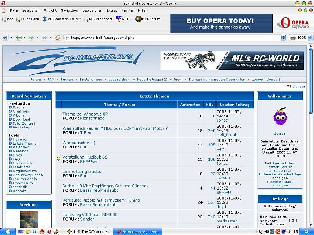
Task: Open search with the magnifier icon in the taskbar corner
Action: pos(307,231)
